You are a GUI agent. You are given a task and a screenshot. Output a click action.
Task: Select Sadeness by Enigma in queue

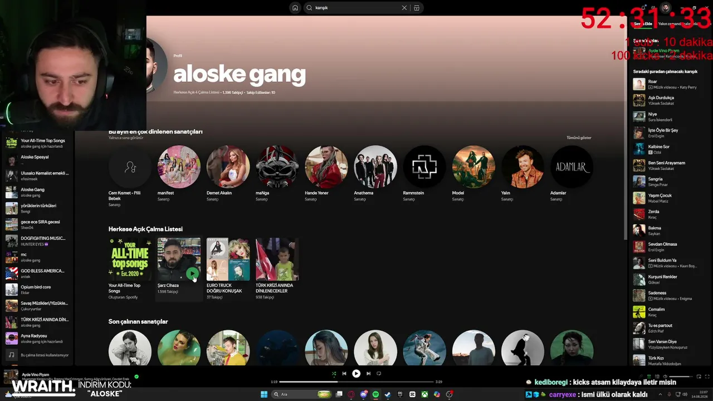(x=671, y=295)
